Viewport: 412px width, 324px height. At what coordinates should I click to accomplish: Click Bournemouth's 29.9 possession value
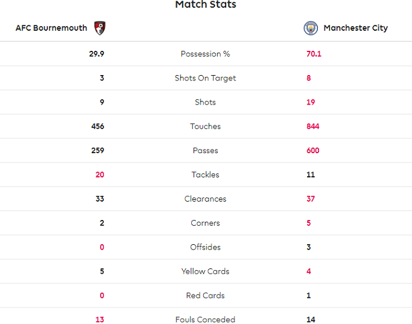click(x=96, y=54)
